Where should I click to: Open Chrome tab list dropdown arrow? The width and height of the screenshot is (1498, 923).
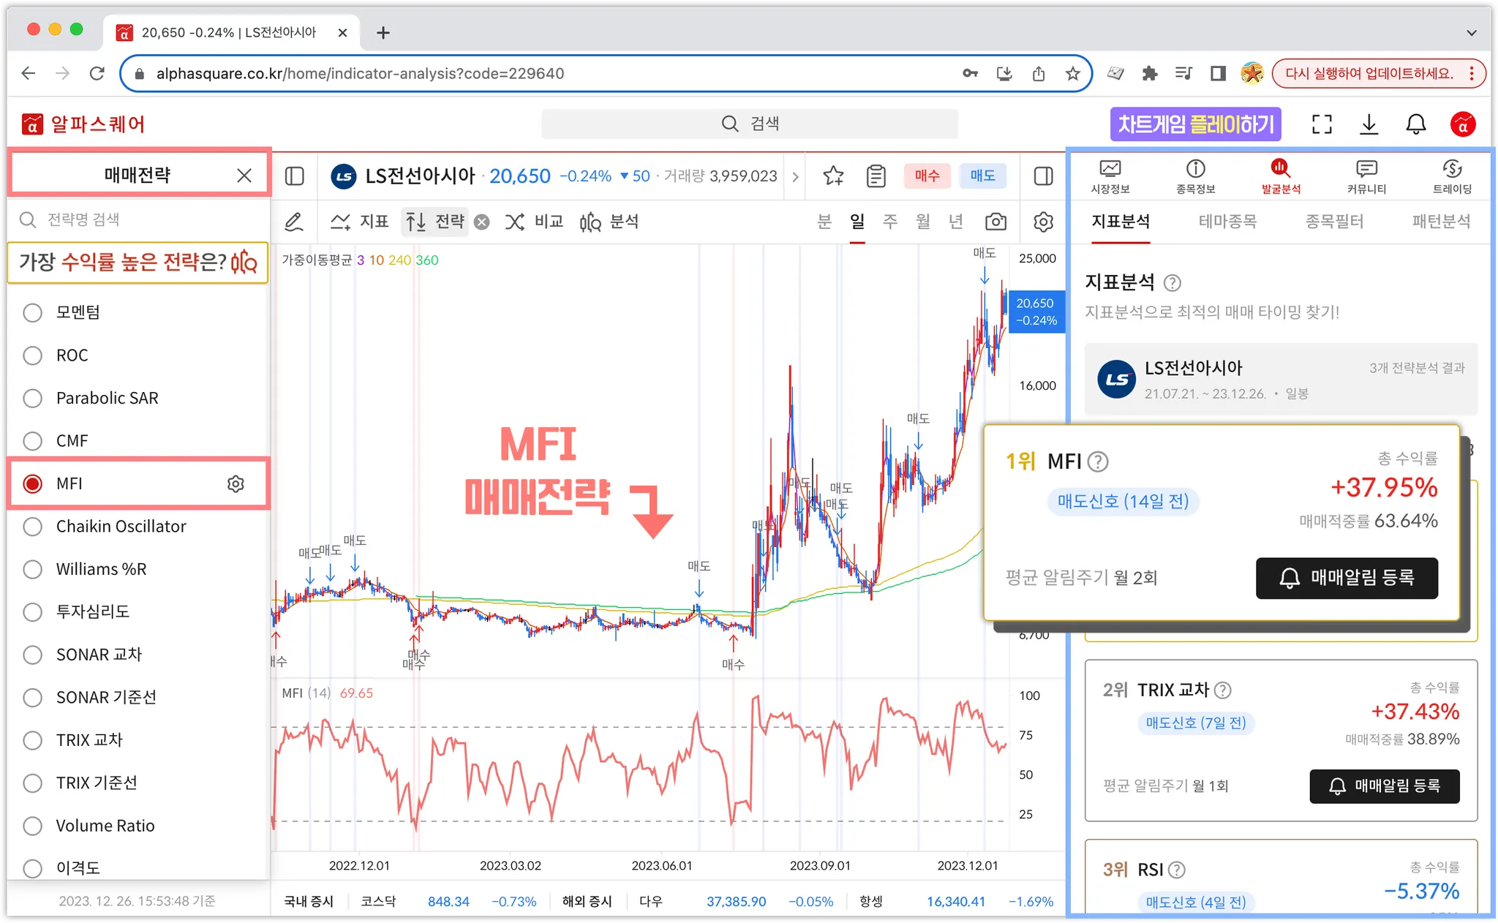(1472, 33)
